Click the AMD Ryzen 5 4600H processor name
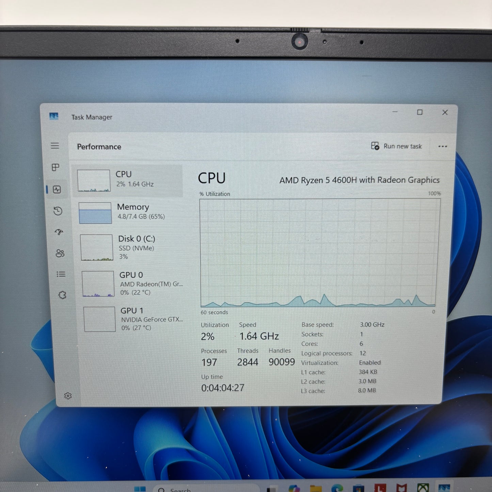The height and width of the screenshot is (492, 492). click(360, 180)
